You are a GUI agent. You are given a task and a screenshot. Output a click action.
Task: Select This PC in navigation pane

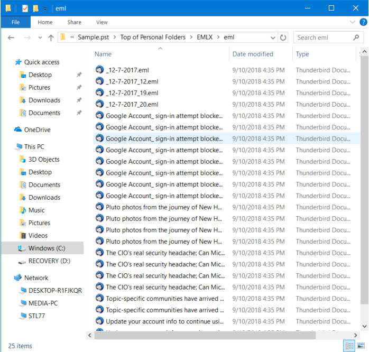point(34,147)
